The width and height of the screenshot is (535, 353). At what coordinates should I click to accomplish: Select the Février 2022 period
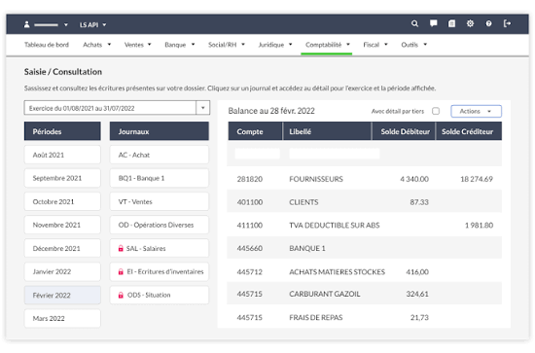coord(62,295)
